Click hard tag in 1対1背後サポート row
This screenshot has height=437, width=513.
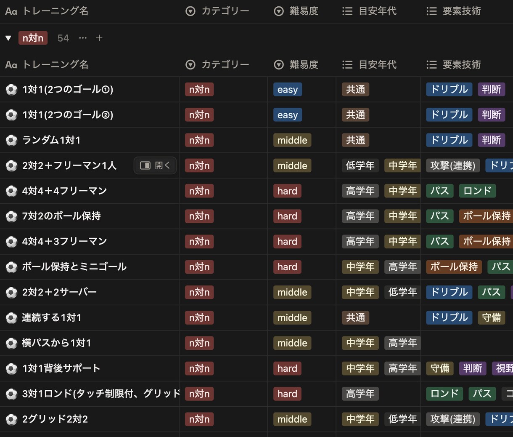click(x=287, y=368)
